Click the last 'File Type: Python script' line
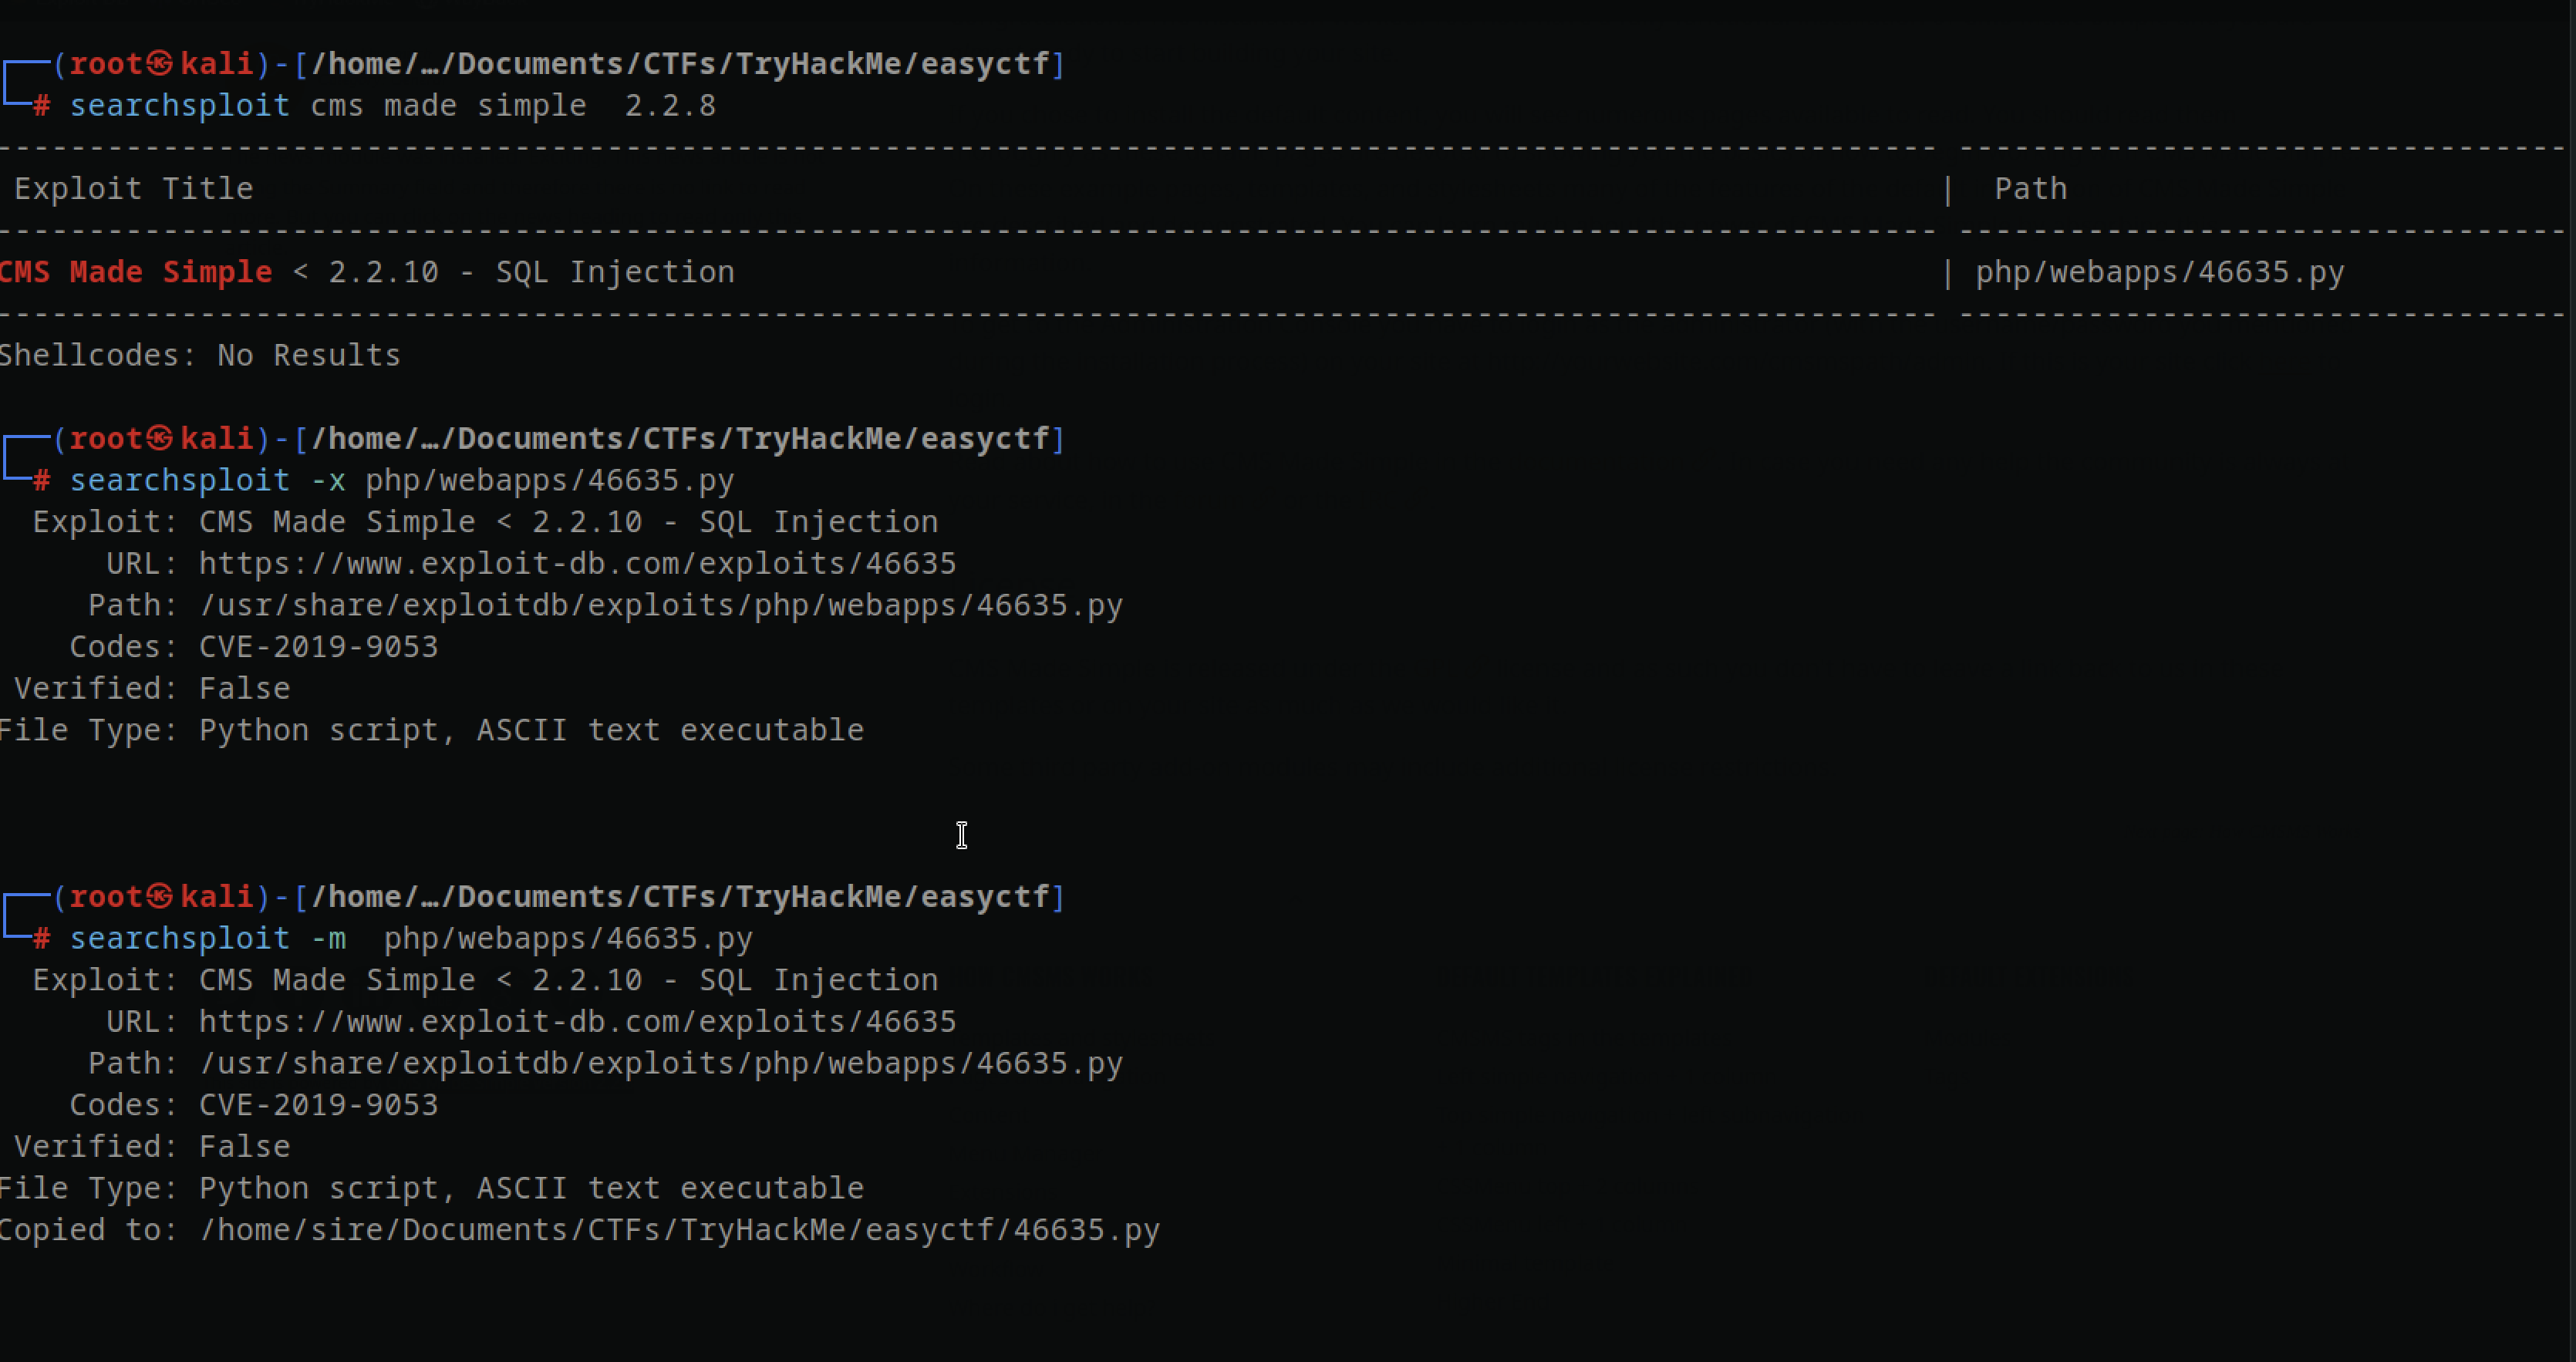2576x1362 pixels. tap(431, 1189)
